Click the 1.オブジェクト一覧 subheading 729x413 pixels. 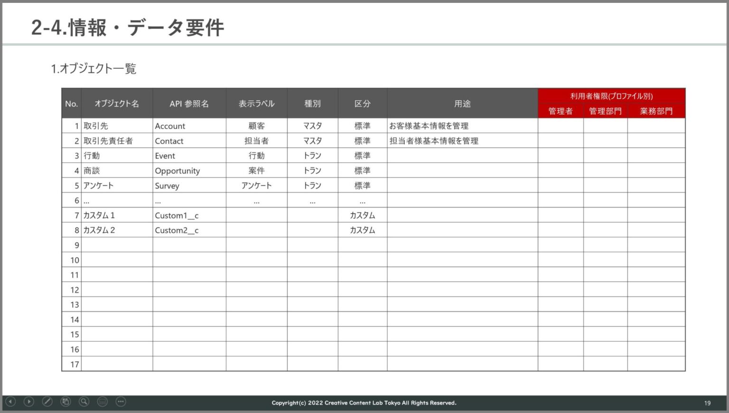click(93, 69)
